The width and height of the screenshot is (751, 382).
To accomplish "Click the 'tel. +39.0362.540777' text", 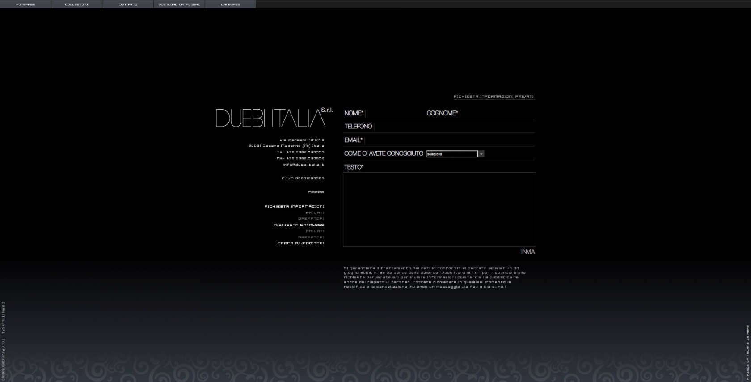I will pos(300,152).
